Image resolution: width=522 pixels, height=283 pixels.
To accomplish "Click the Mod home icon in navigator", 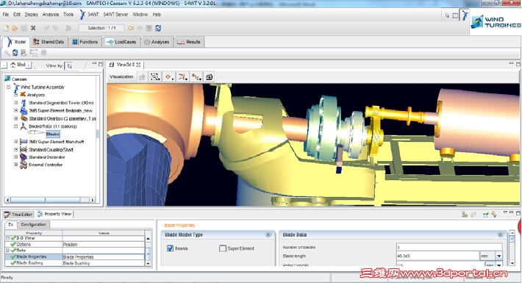I will [13, 65].
